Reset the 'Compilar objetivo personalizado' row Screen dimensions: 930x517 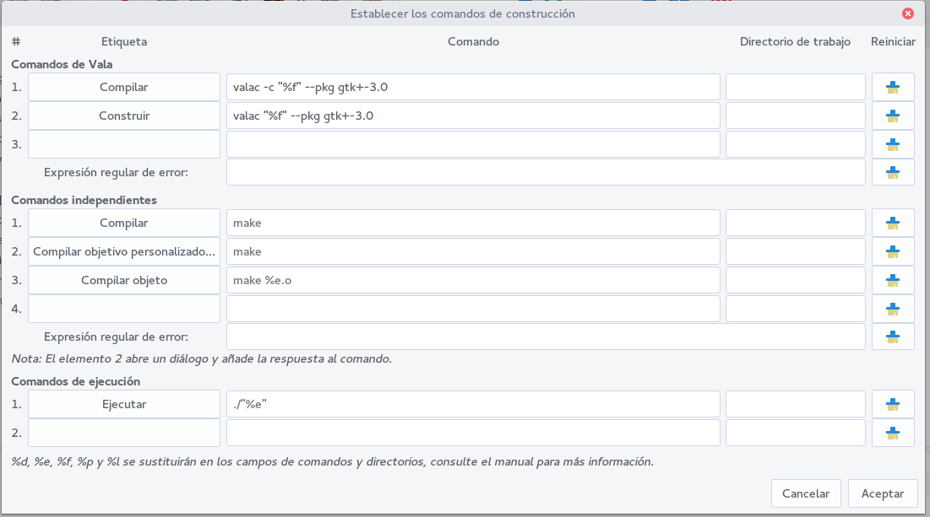[893, 251]
